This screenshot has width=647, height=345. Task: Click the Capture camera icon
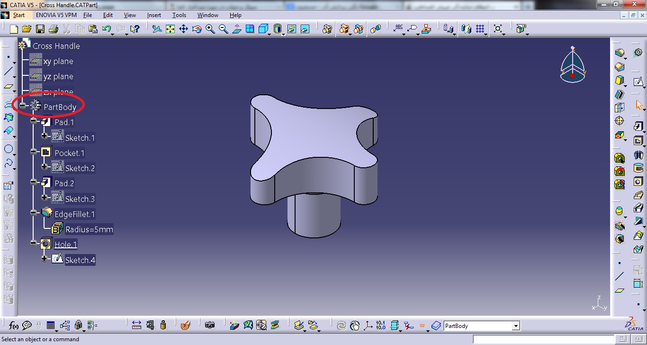pyautogui.click(x=210, y=326)
